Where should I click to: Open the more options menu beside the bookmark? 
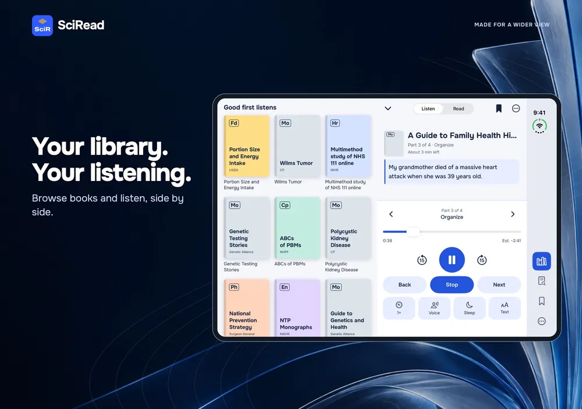pos(516,108)
